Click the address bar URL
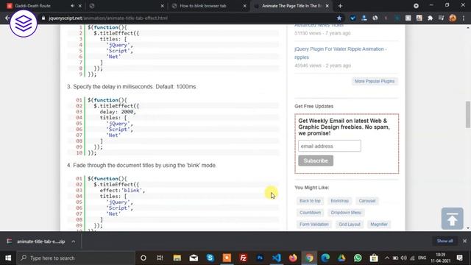This screenshot has width=471, height=265. 108,18
